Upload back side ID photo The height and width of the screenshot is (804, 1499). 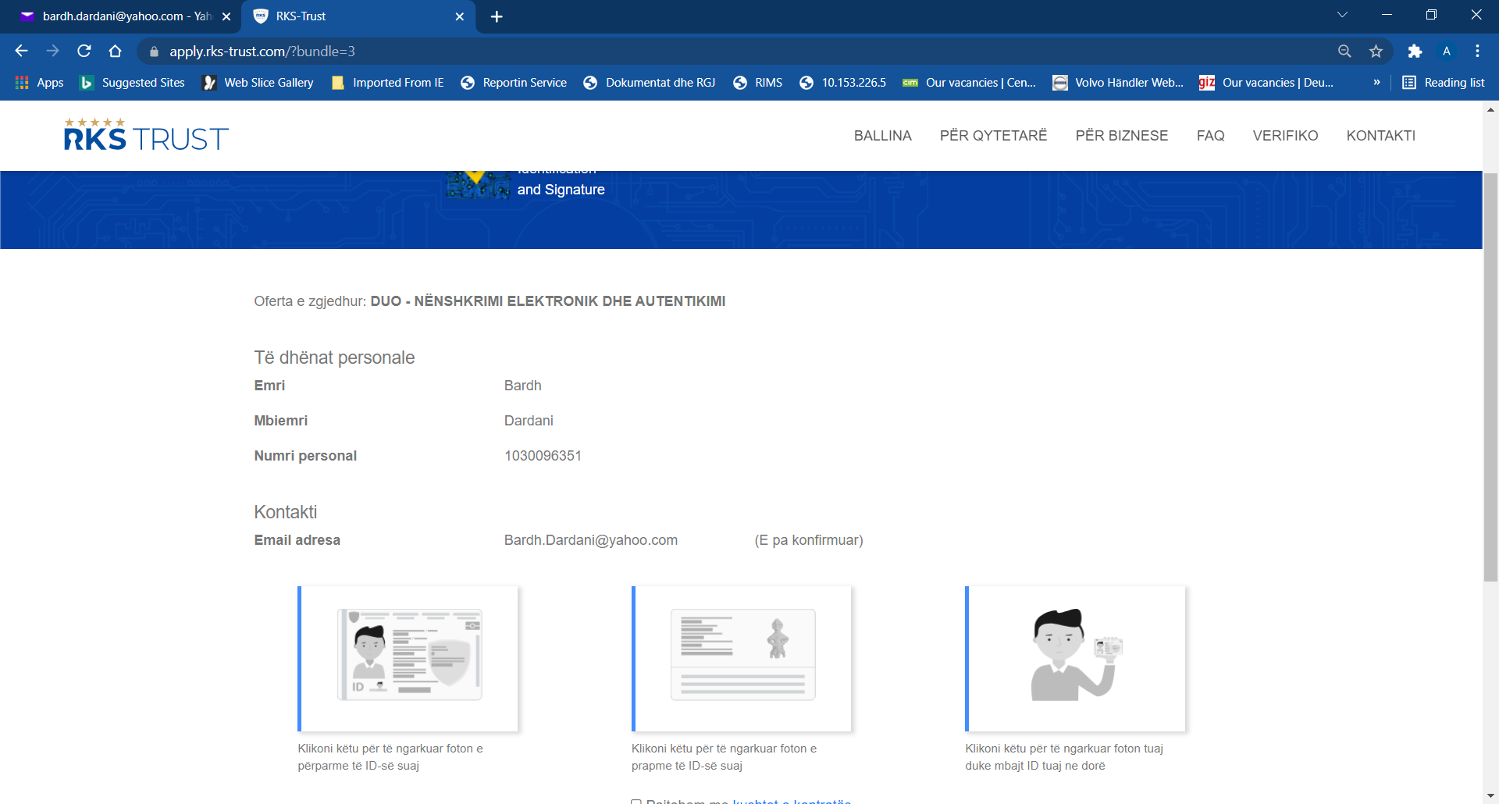pyautogui.click(x=742, y=659)
